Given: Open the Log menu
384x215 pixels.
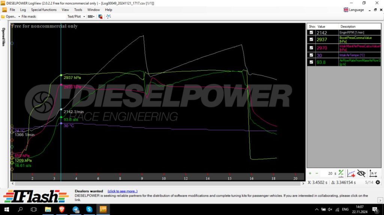Looking at the screenshot, I should pyautogui.click(x=23, y=10).
